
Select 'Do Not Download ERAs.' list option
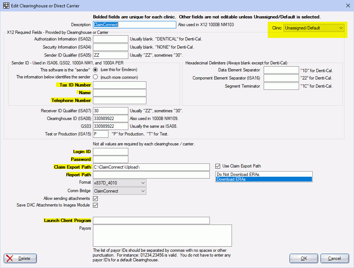coord(264,174)
